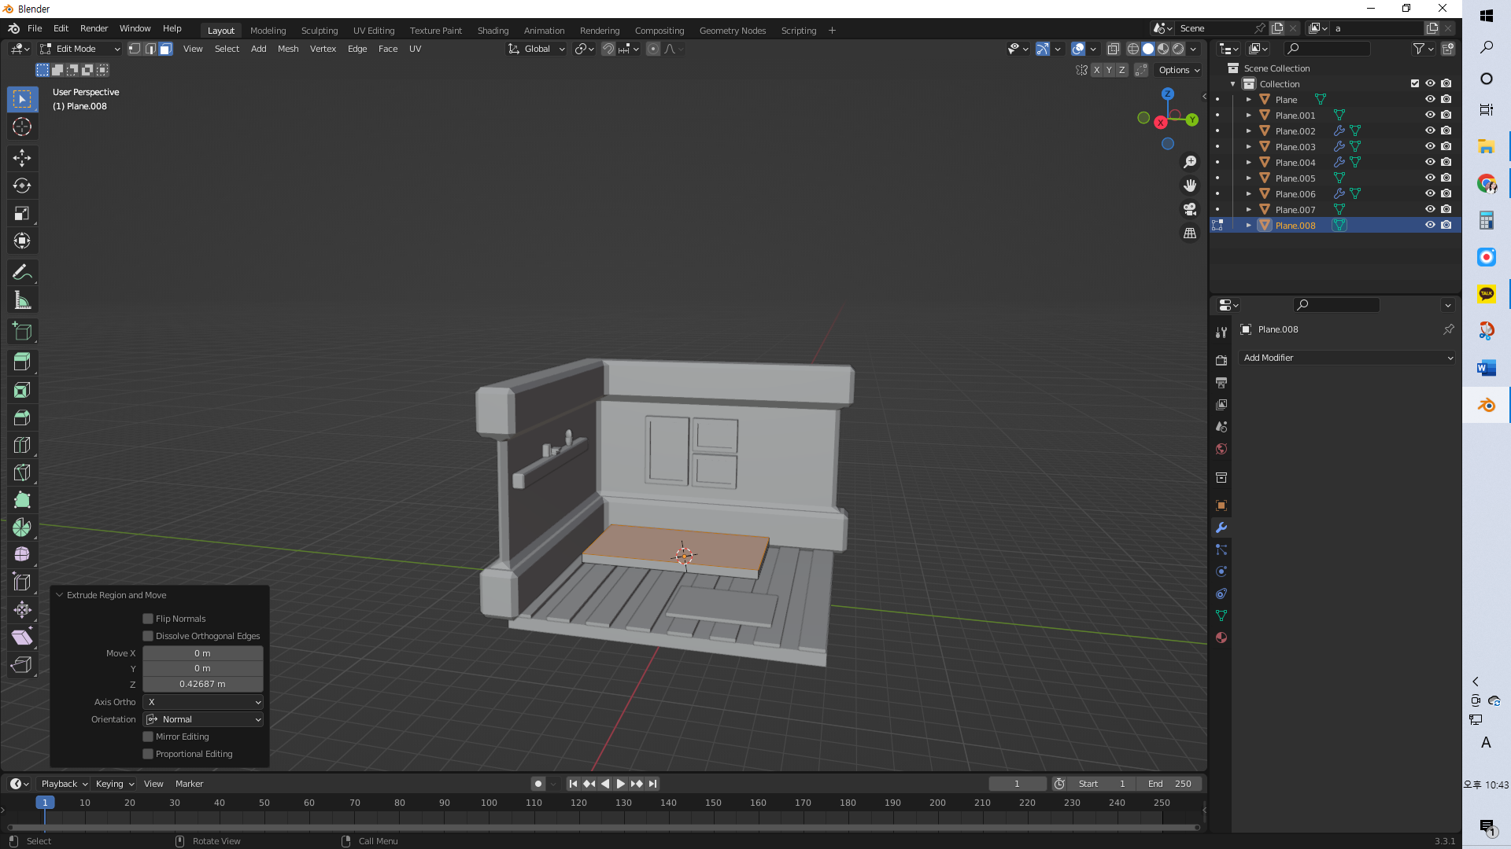Collapse the Extrude Region and Move panel
The width and height of the screenshot is (1511, 849).
point(59,595)
